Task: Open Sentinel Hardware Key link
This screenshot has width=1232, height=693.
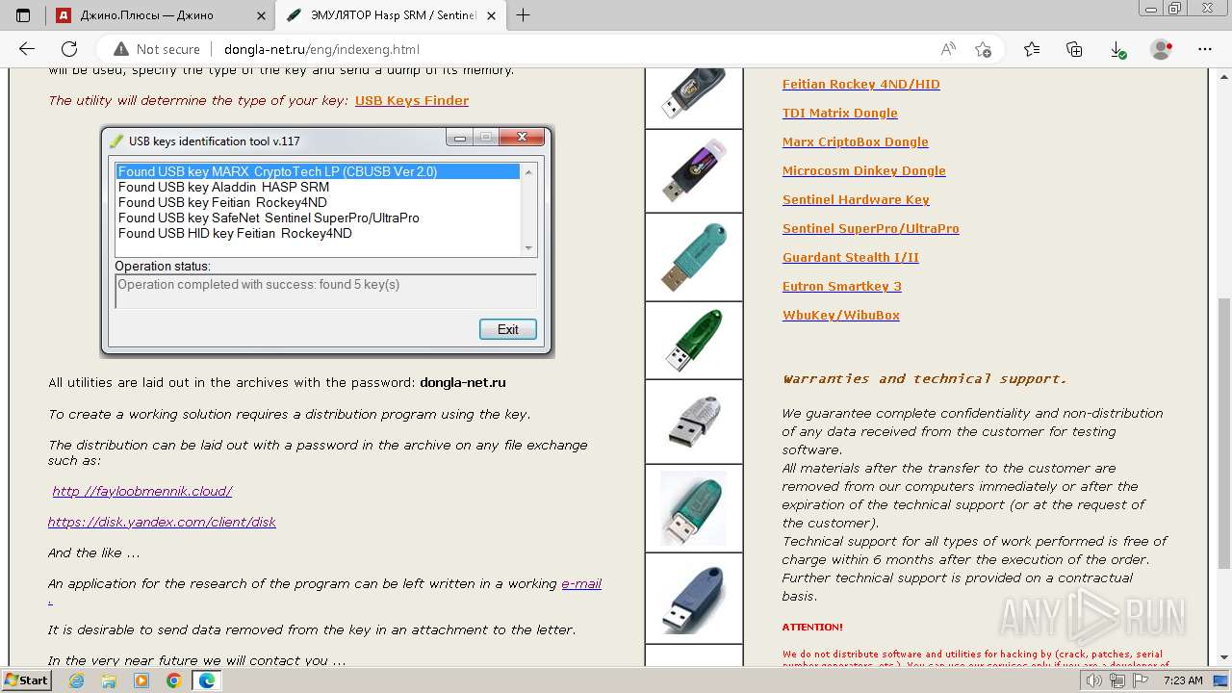Action: point(856,199)
